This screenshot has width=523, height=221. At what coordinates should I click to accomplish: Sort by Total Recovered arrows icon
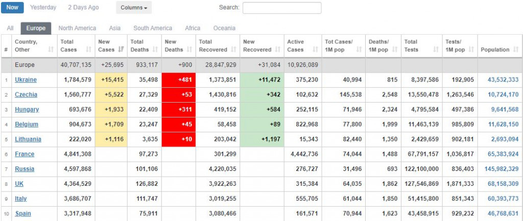pos(233,50)
